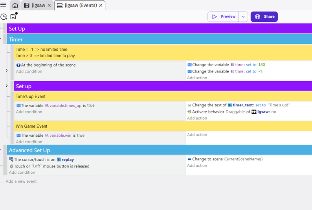Screen dimensions: 312x210
Task: Select the blue Advanced Set Up group header
Action: pos(160,150)
